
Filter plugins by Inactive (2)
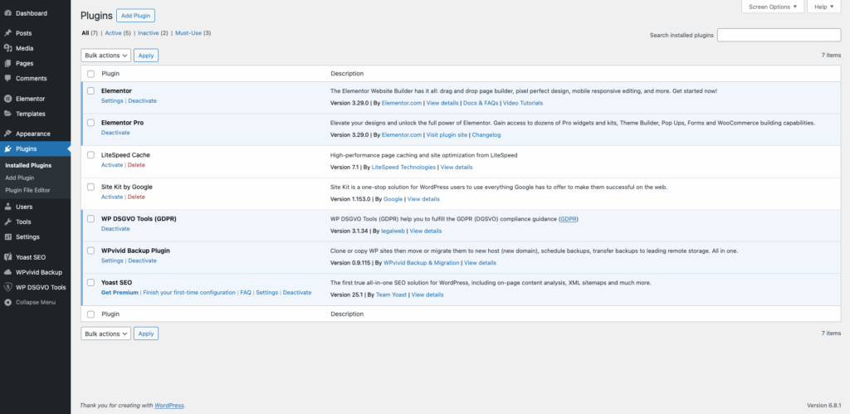click(x=153, y=33)
